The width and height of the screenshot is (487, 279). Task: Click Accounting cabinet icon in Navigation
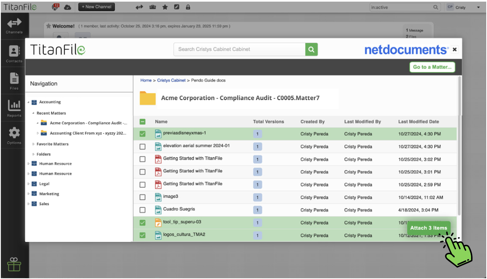click(34, 102)
